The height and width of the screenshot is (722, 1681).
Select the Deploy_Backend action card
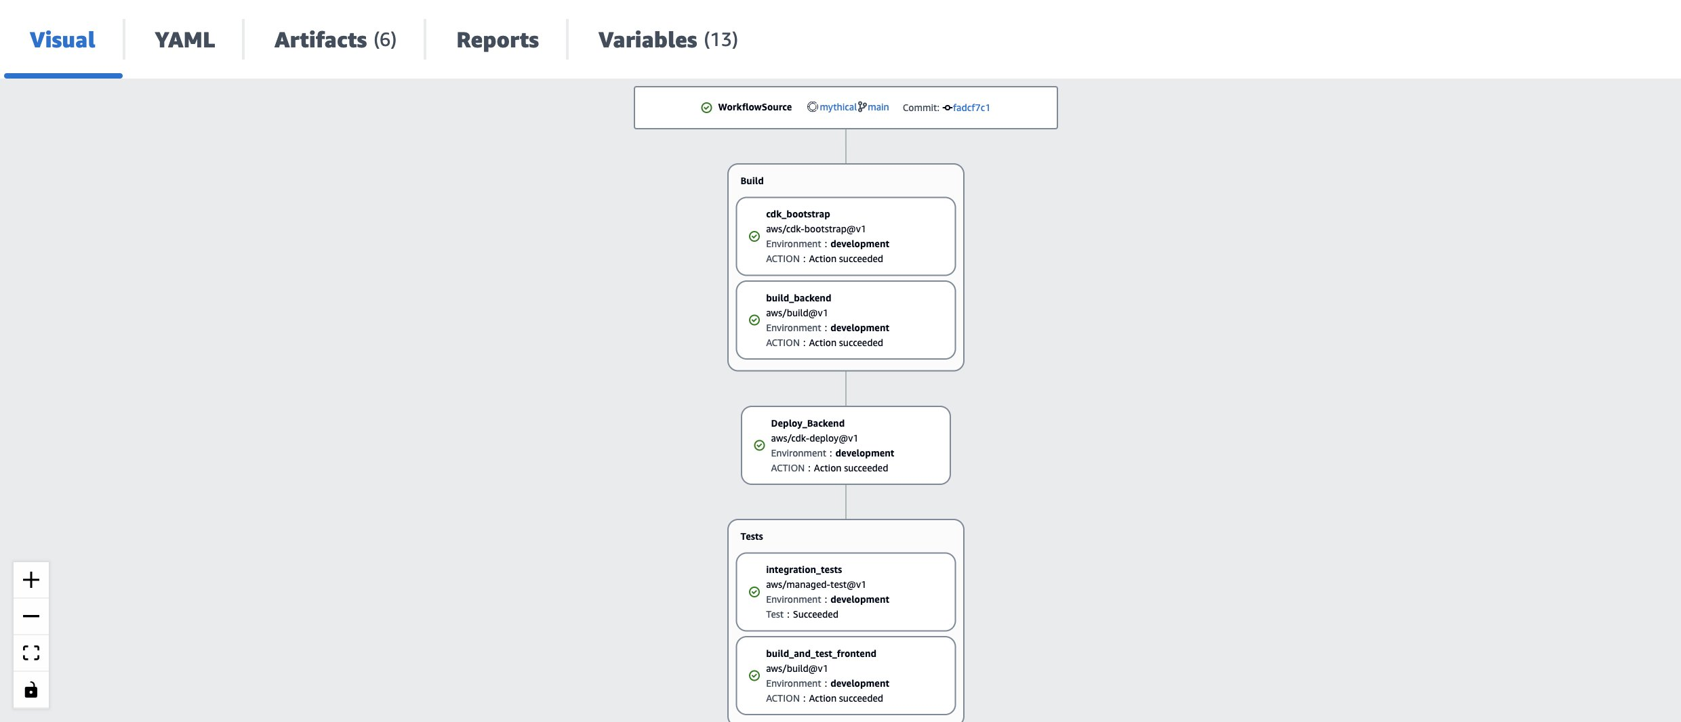pos(846,445)
